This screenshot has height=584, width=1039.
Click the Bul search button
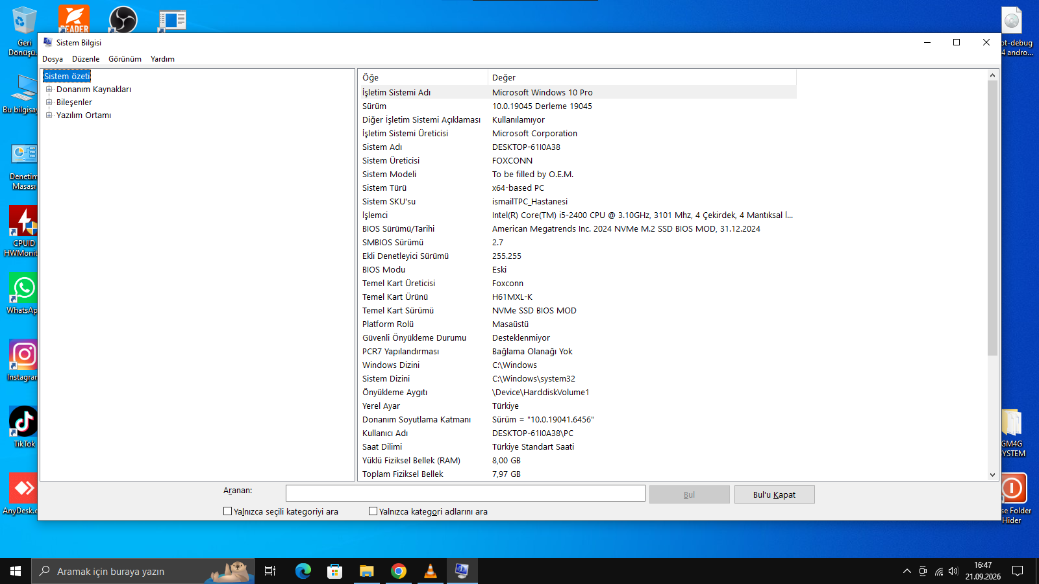click(x=690, y=494)
